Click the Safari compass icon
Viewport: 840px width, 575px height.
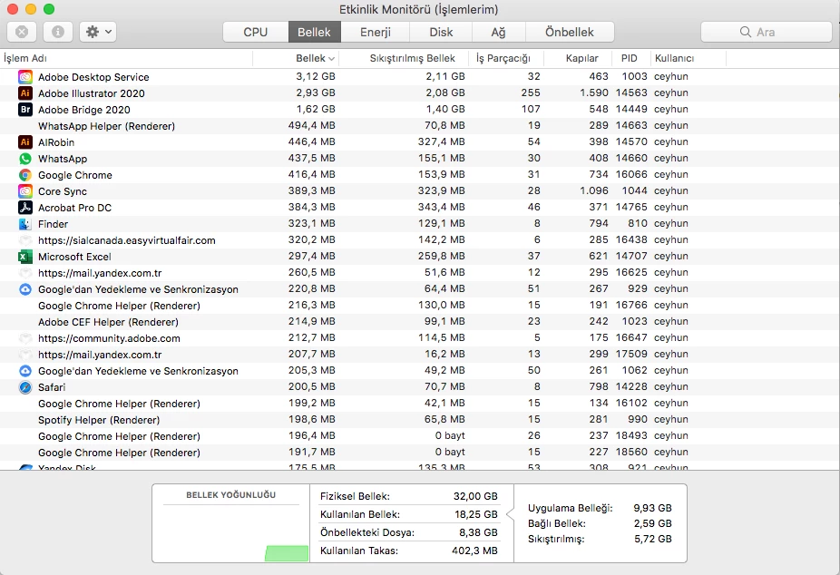pos(25,387)
